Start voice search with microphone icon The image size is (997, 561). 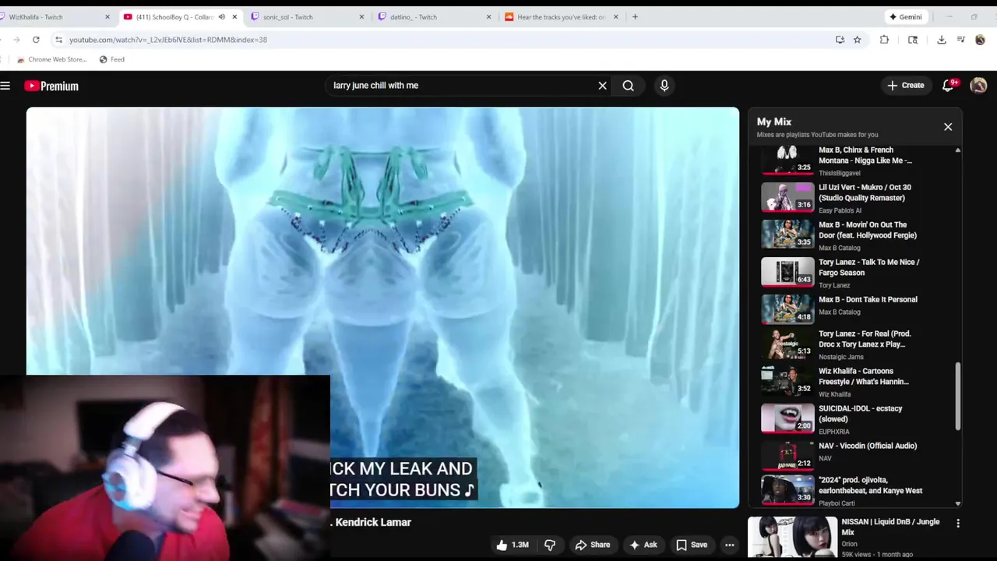(x=664, y=86)
